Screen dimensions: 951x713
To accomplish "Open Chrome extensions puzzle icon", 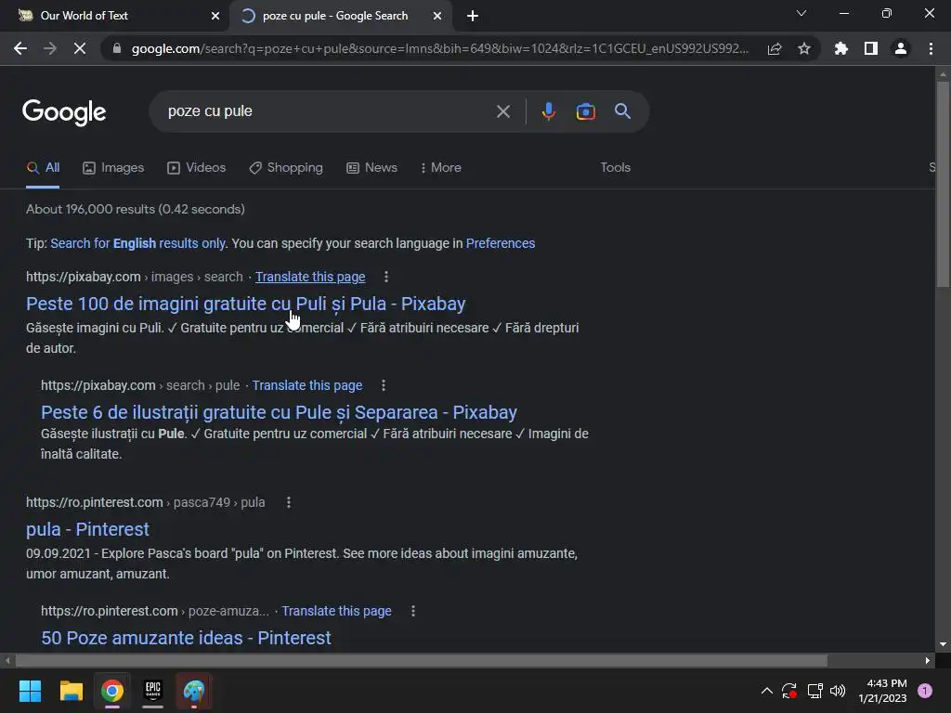I will coord(840,48).
